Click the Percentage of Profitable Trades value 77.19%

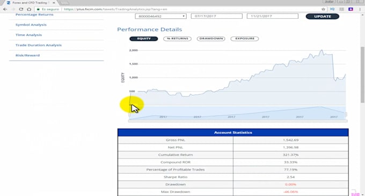click(291, 170)
